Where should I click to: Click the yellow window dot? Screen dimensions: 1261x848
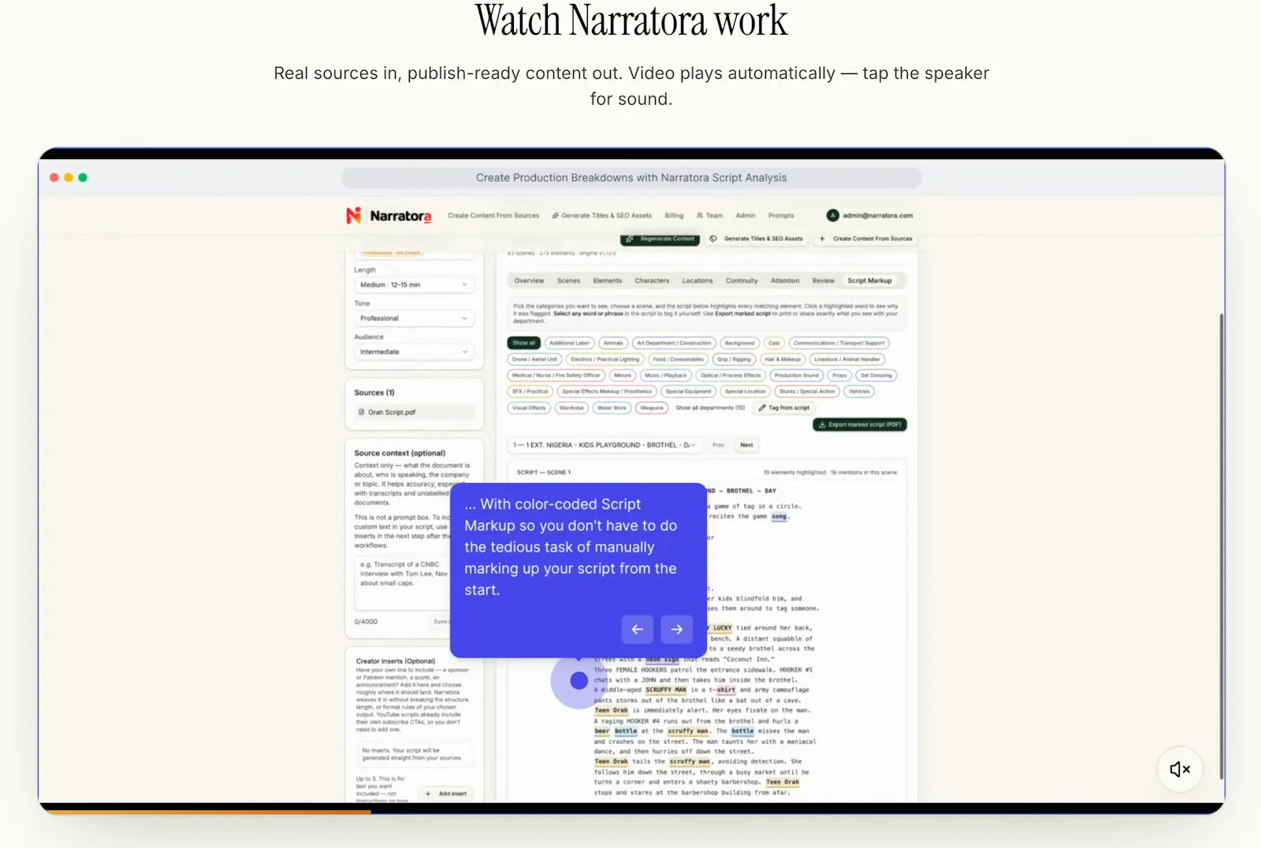69,177
